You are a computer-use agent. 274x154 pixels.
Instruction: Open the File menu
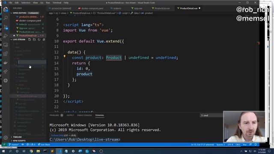(10, 3)
